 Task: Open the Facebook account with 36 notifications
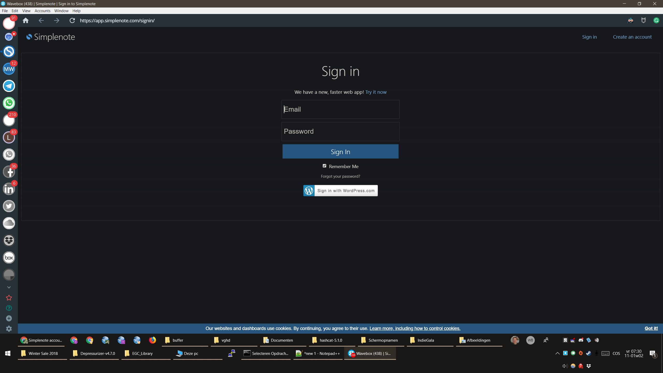pyautogui.click(x=9, y=171)
